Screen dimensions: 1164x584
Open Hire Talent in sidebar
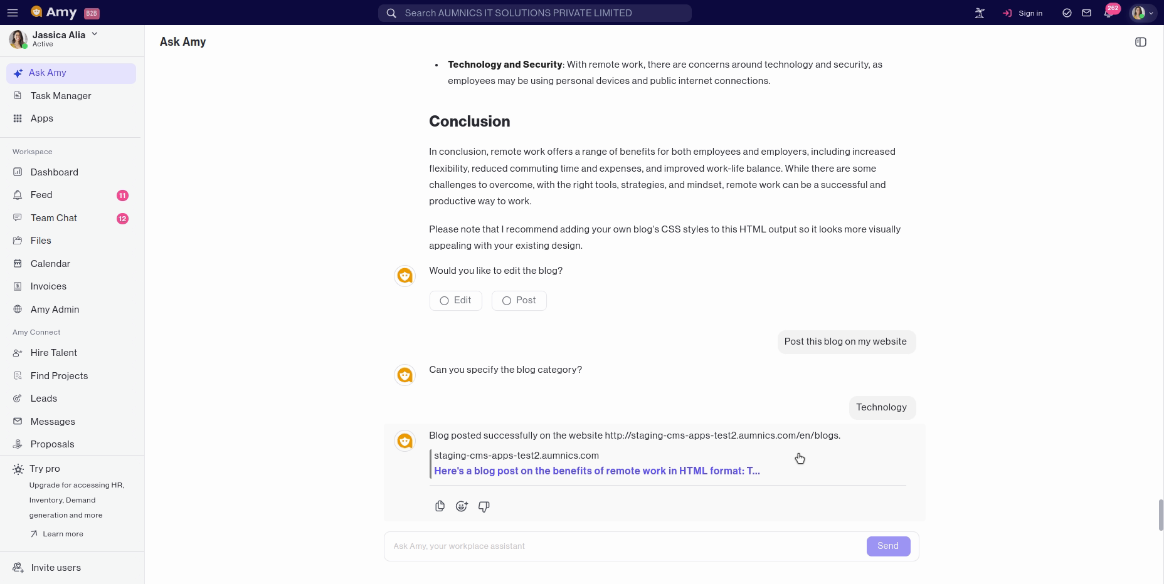coord(54,353)
